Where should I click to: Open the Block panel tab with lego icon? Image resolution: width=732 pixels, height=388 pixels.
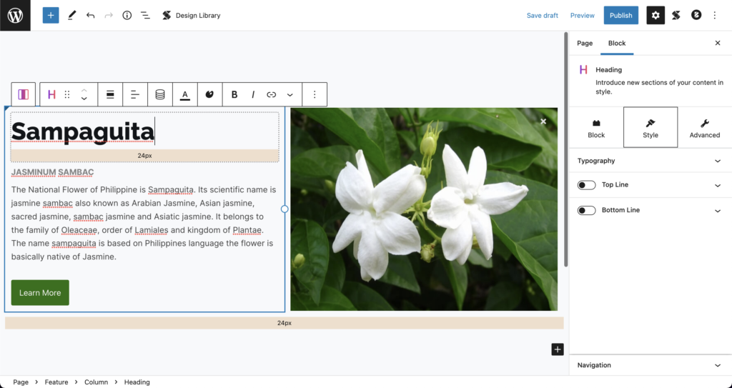coord(596,127)
